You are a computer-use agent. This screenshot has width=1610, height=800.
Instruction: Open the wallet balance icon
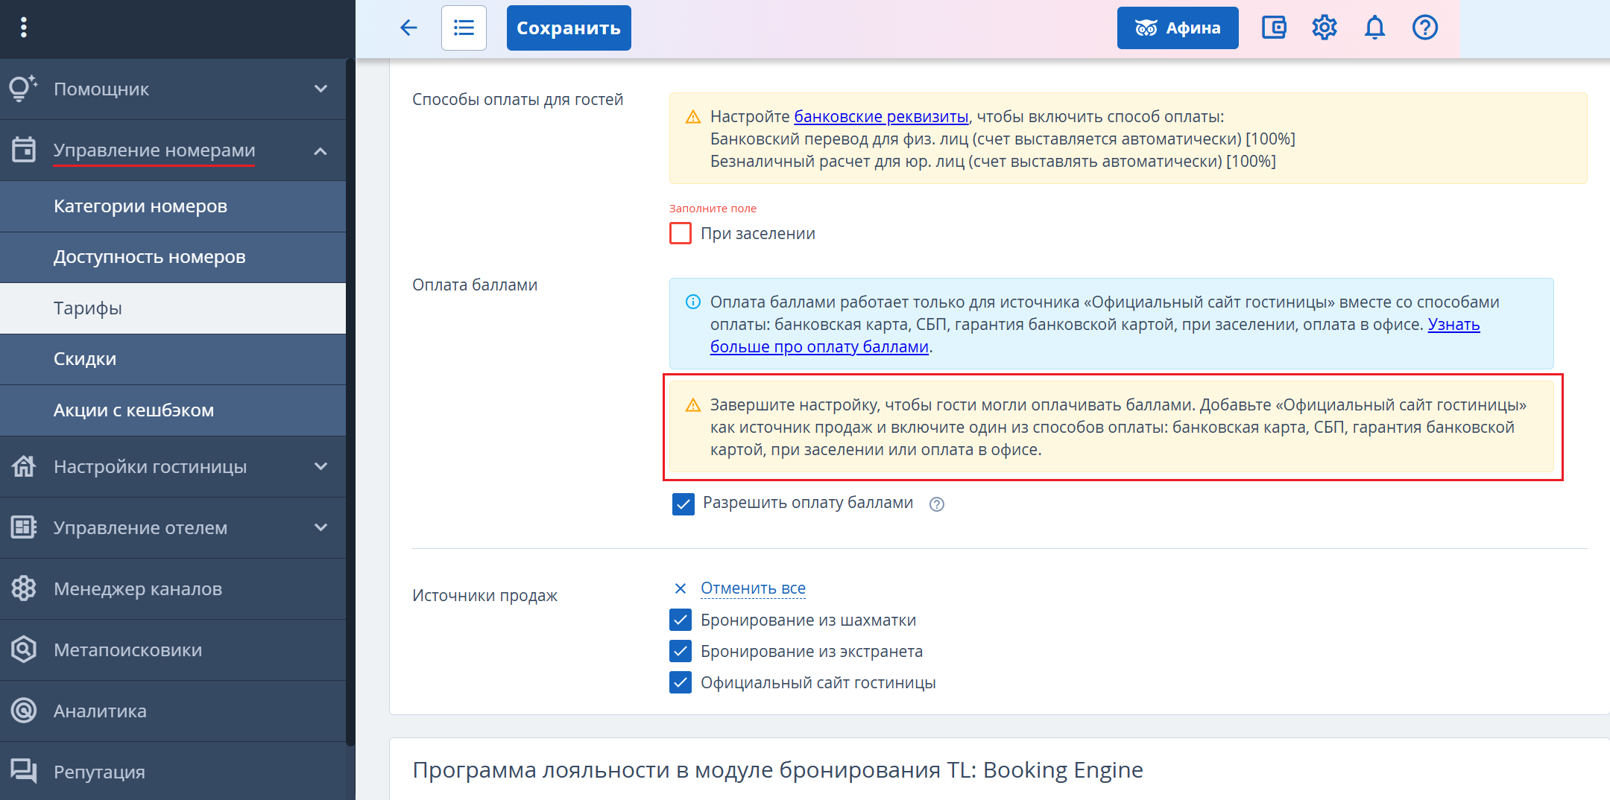click(x=1274, y=28)
